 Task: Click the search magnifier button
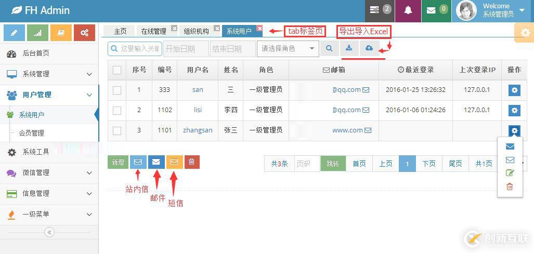tap(329, 49)
